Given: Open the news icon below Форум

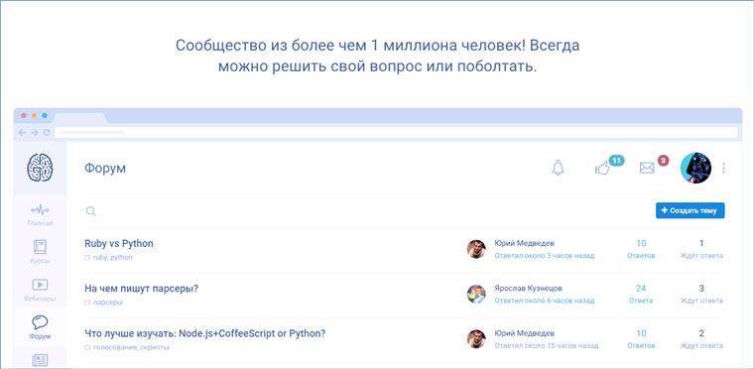Looking at the screenshot, I should tap(40, 361).
